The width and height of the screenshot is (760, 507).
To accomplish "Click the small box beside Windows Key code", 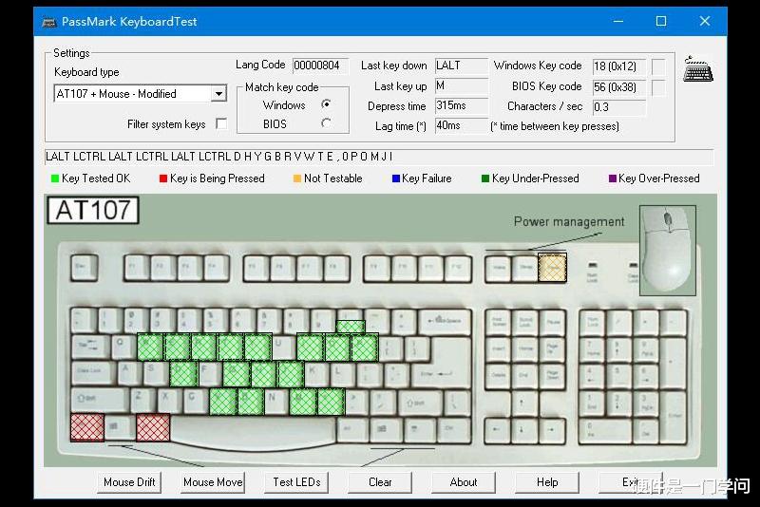I will (x=658, y=66).
